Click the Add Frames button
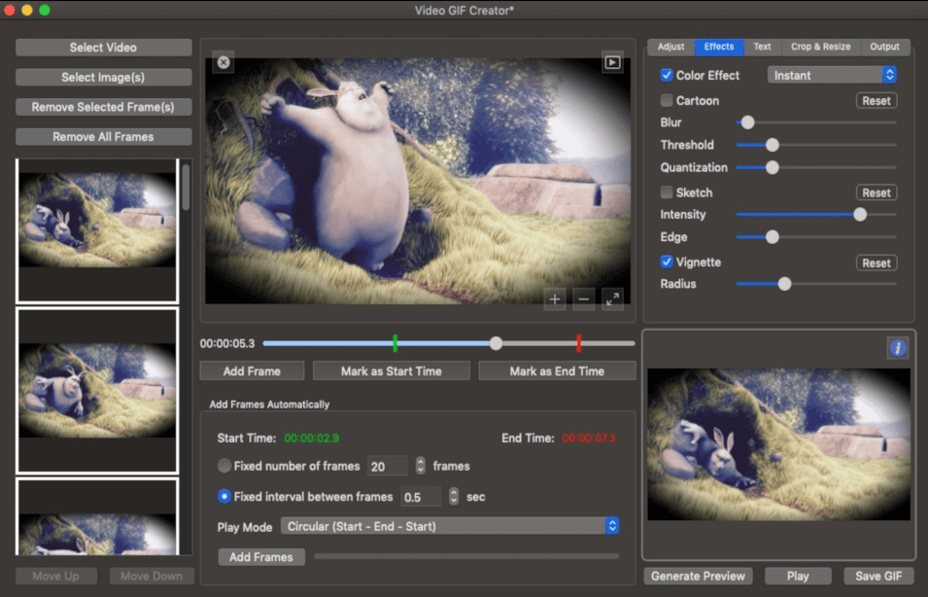 pos(261,557)
